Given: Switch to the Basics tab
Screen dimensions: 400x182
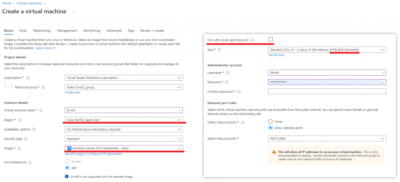Looking at the screenshot, I should 9,30.
